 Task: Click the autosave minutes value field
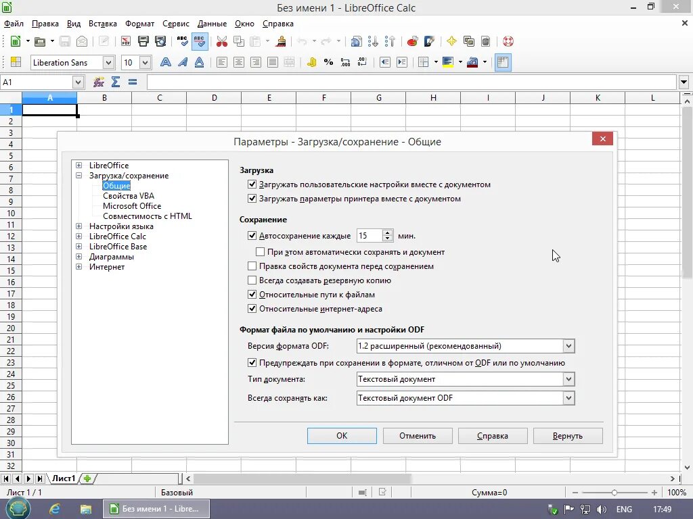[x=370, y=236]
